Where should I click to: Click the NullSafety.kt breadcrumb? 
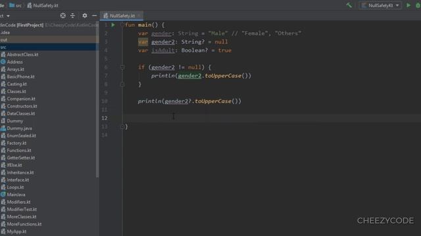tap(42, 5)
